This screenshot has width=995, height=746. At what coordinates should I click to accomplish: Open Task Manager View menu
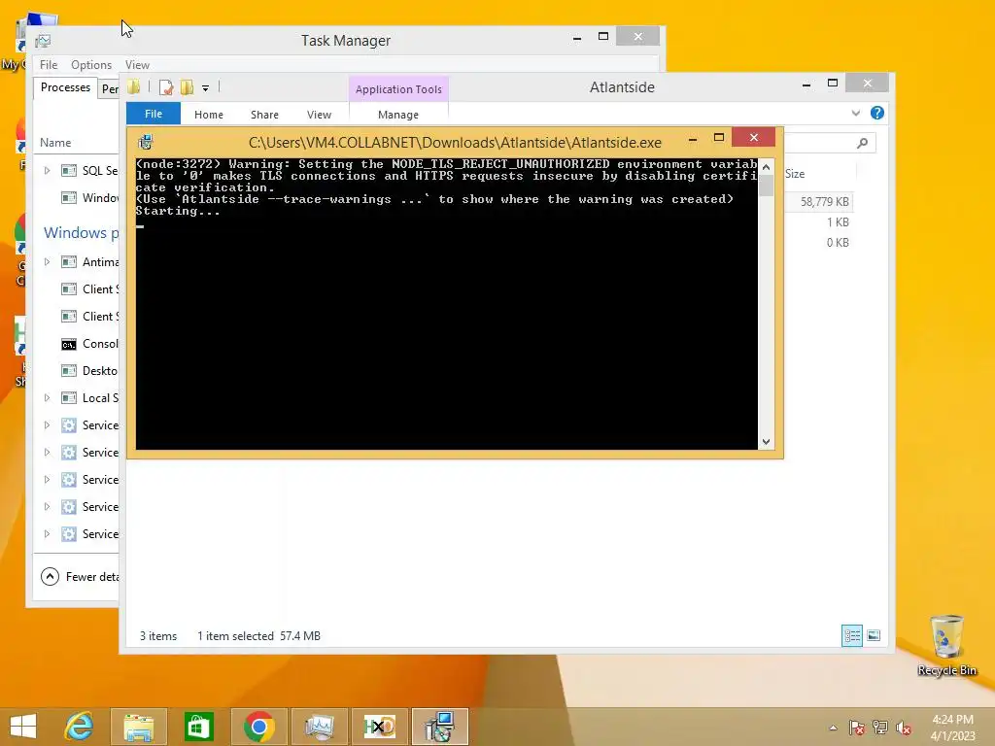pyautogui.click(x=137, y=65)
